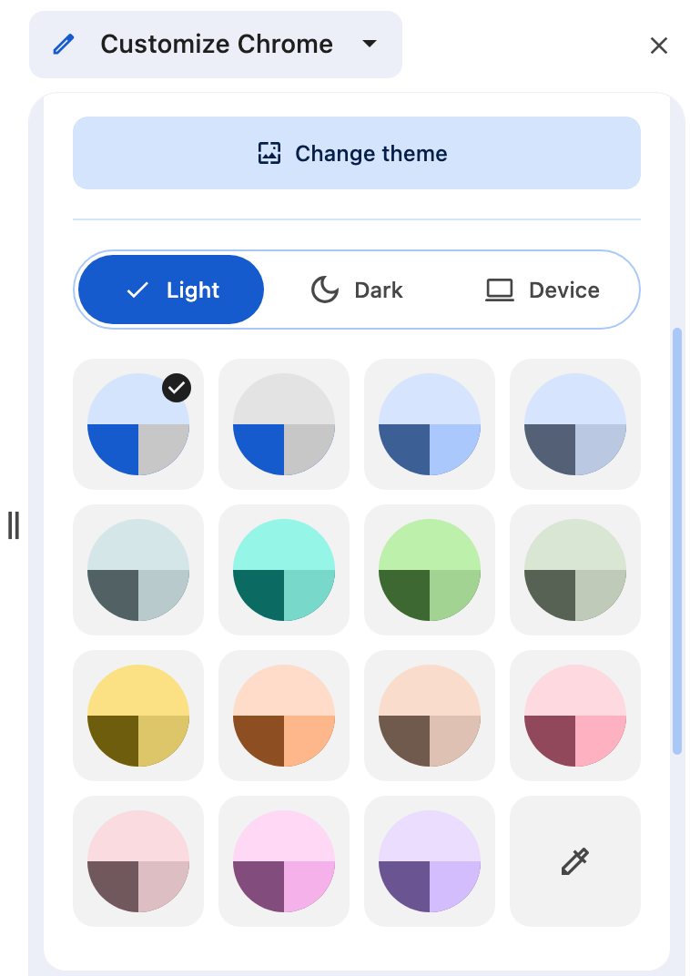The height and width of the screenshot is (976, 690).
Task: Choose the bright aqua teal color swatch
Action: coord(284,570)
